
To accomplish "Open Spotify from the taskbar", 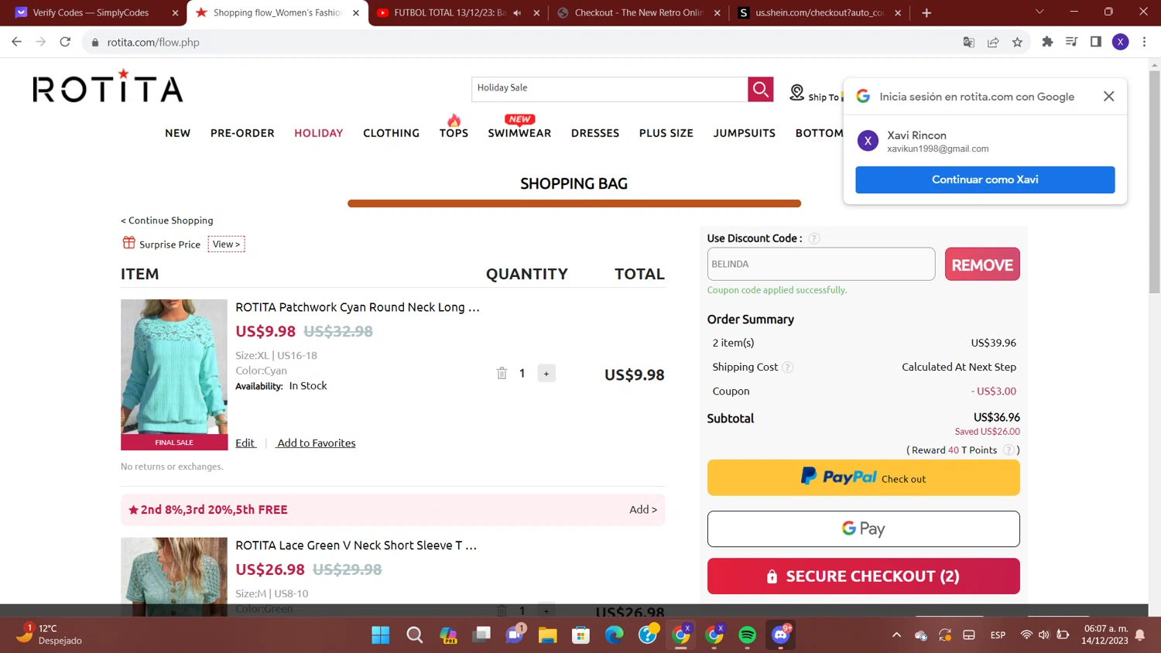I will coord(747,635).
